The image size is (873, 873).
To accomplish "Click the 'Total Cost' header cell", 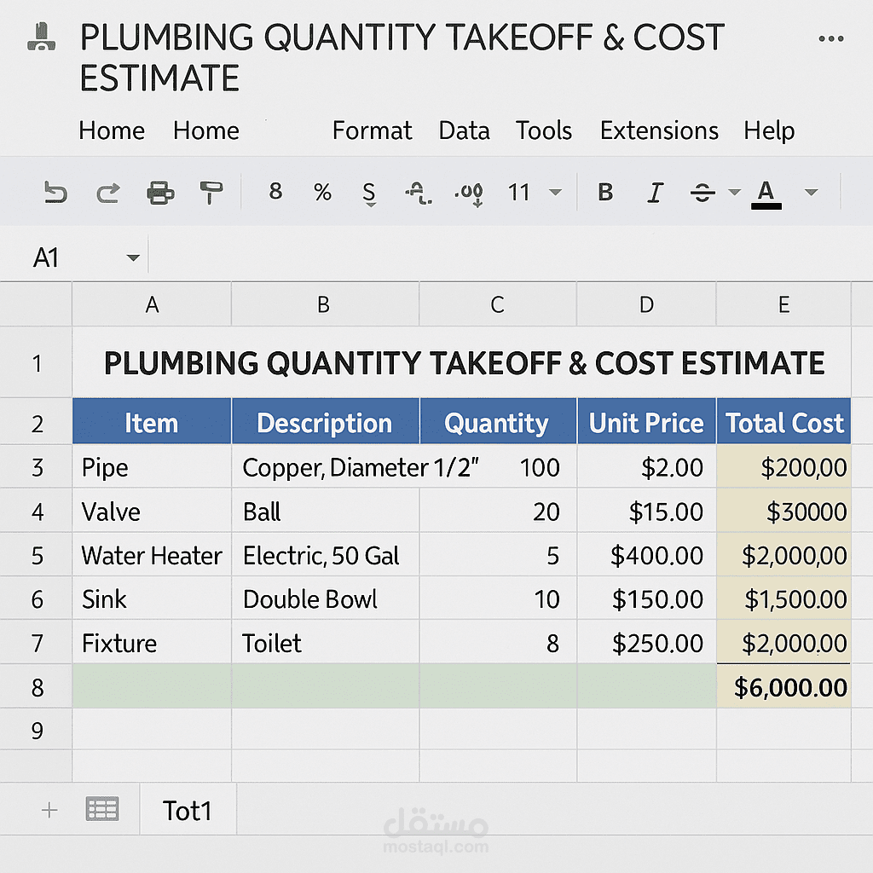I will point(783,422).
